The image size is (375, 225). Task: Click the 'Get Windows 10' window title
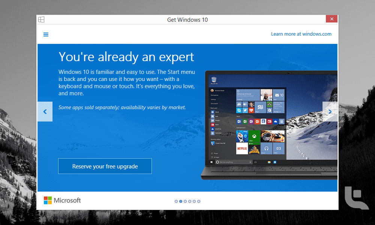[x=187, y=20]
